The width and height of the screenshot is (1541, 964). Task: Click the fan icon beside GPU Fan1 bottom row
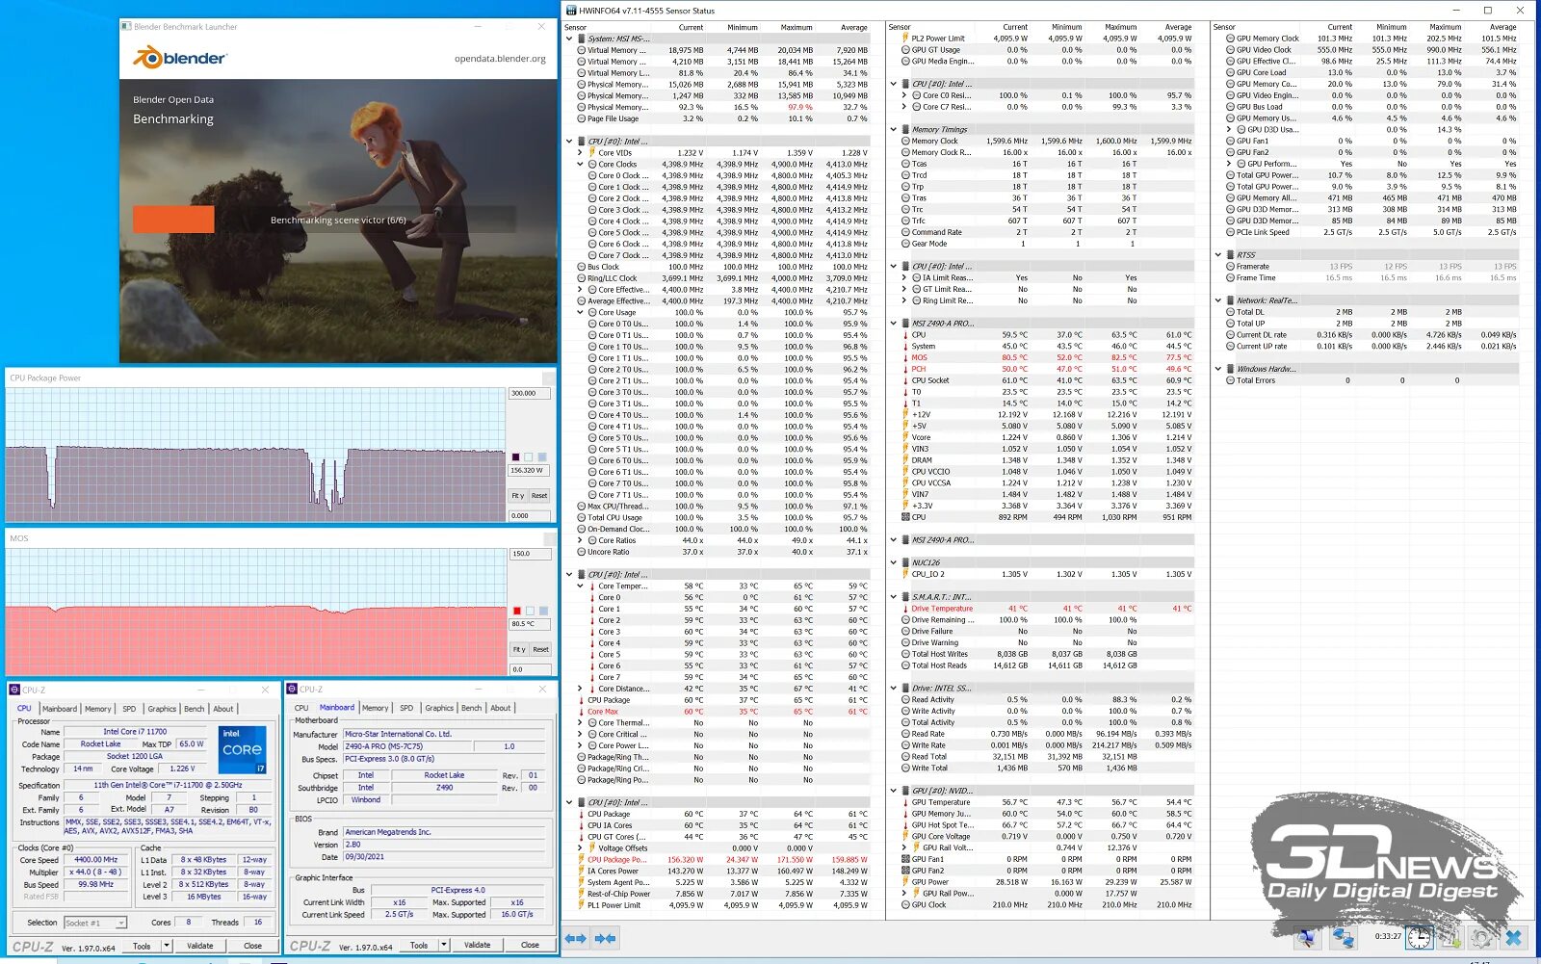click(x=905, y=859)
